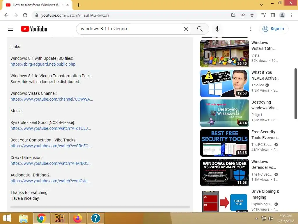Open 'Windows Defender vs Ransomware 2021' thumbnail

pos(224,173)
